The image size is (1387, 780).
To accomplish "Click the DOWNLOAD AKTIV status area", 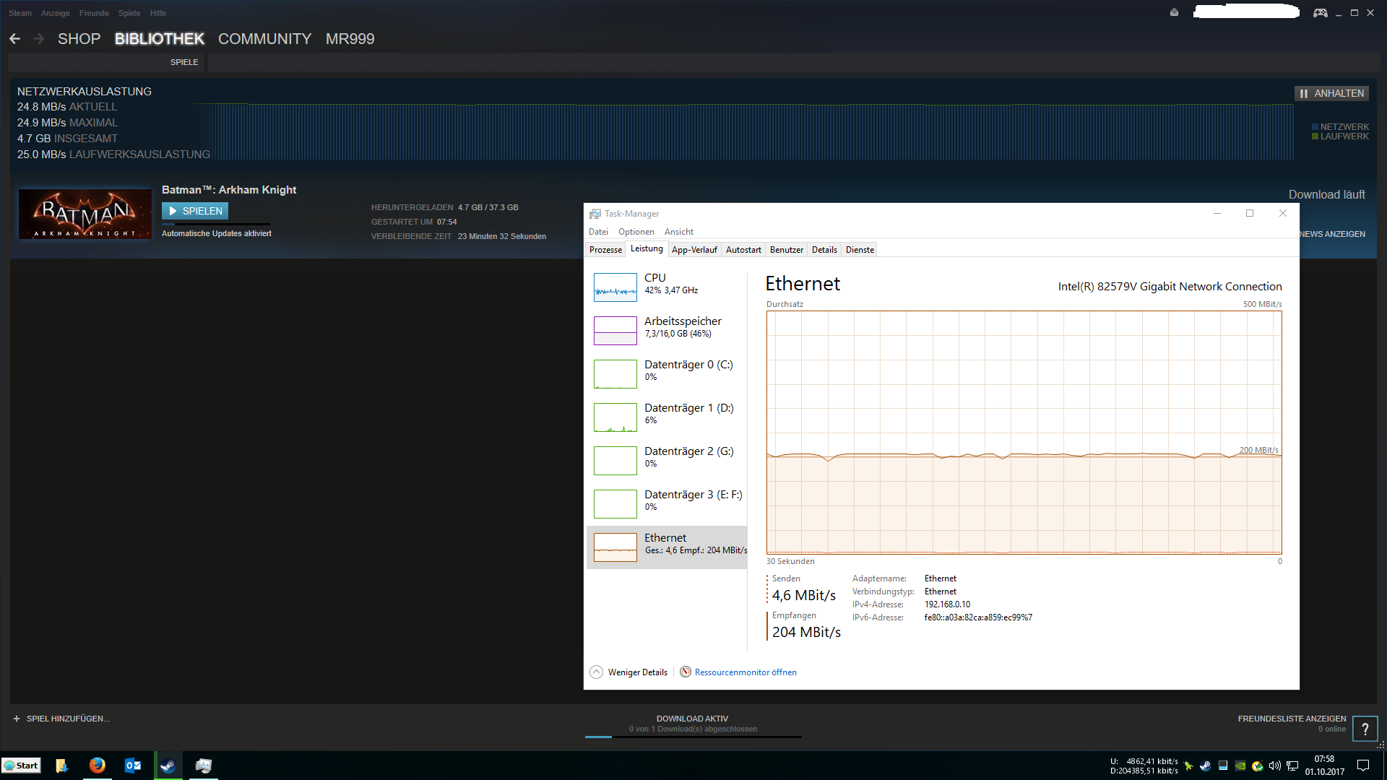I will click(692, 719).
